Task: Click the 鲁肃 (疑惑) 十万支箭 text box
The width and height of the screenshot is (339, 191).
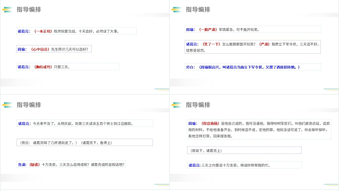Action: pyautogui.click(x=71, y=164)
